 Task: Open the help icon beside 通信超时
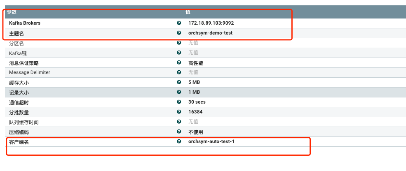point(179,102)
